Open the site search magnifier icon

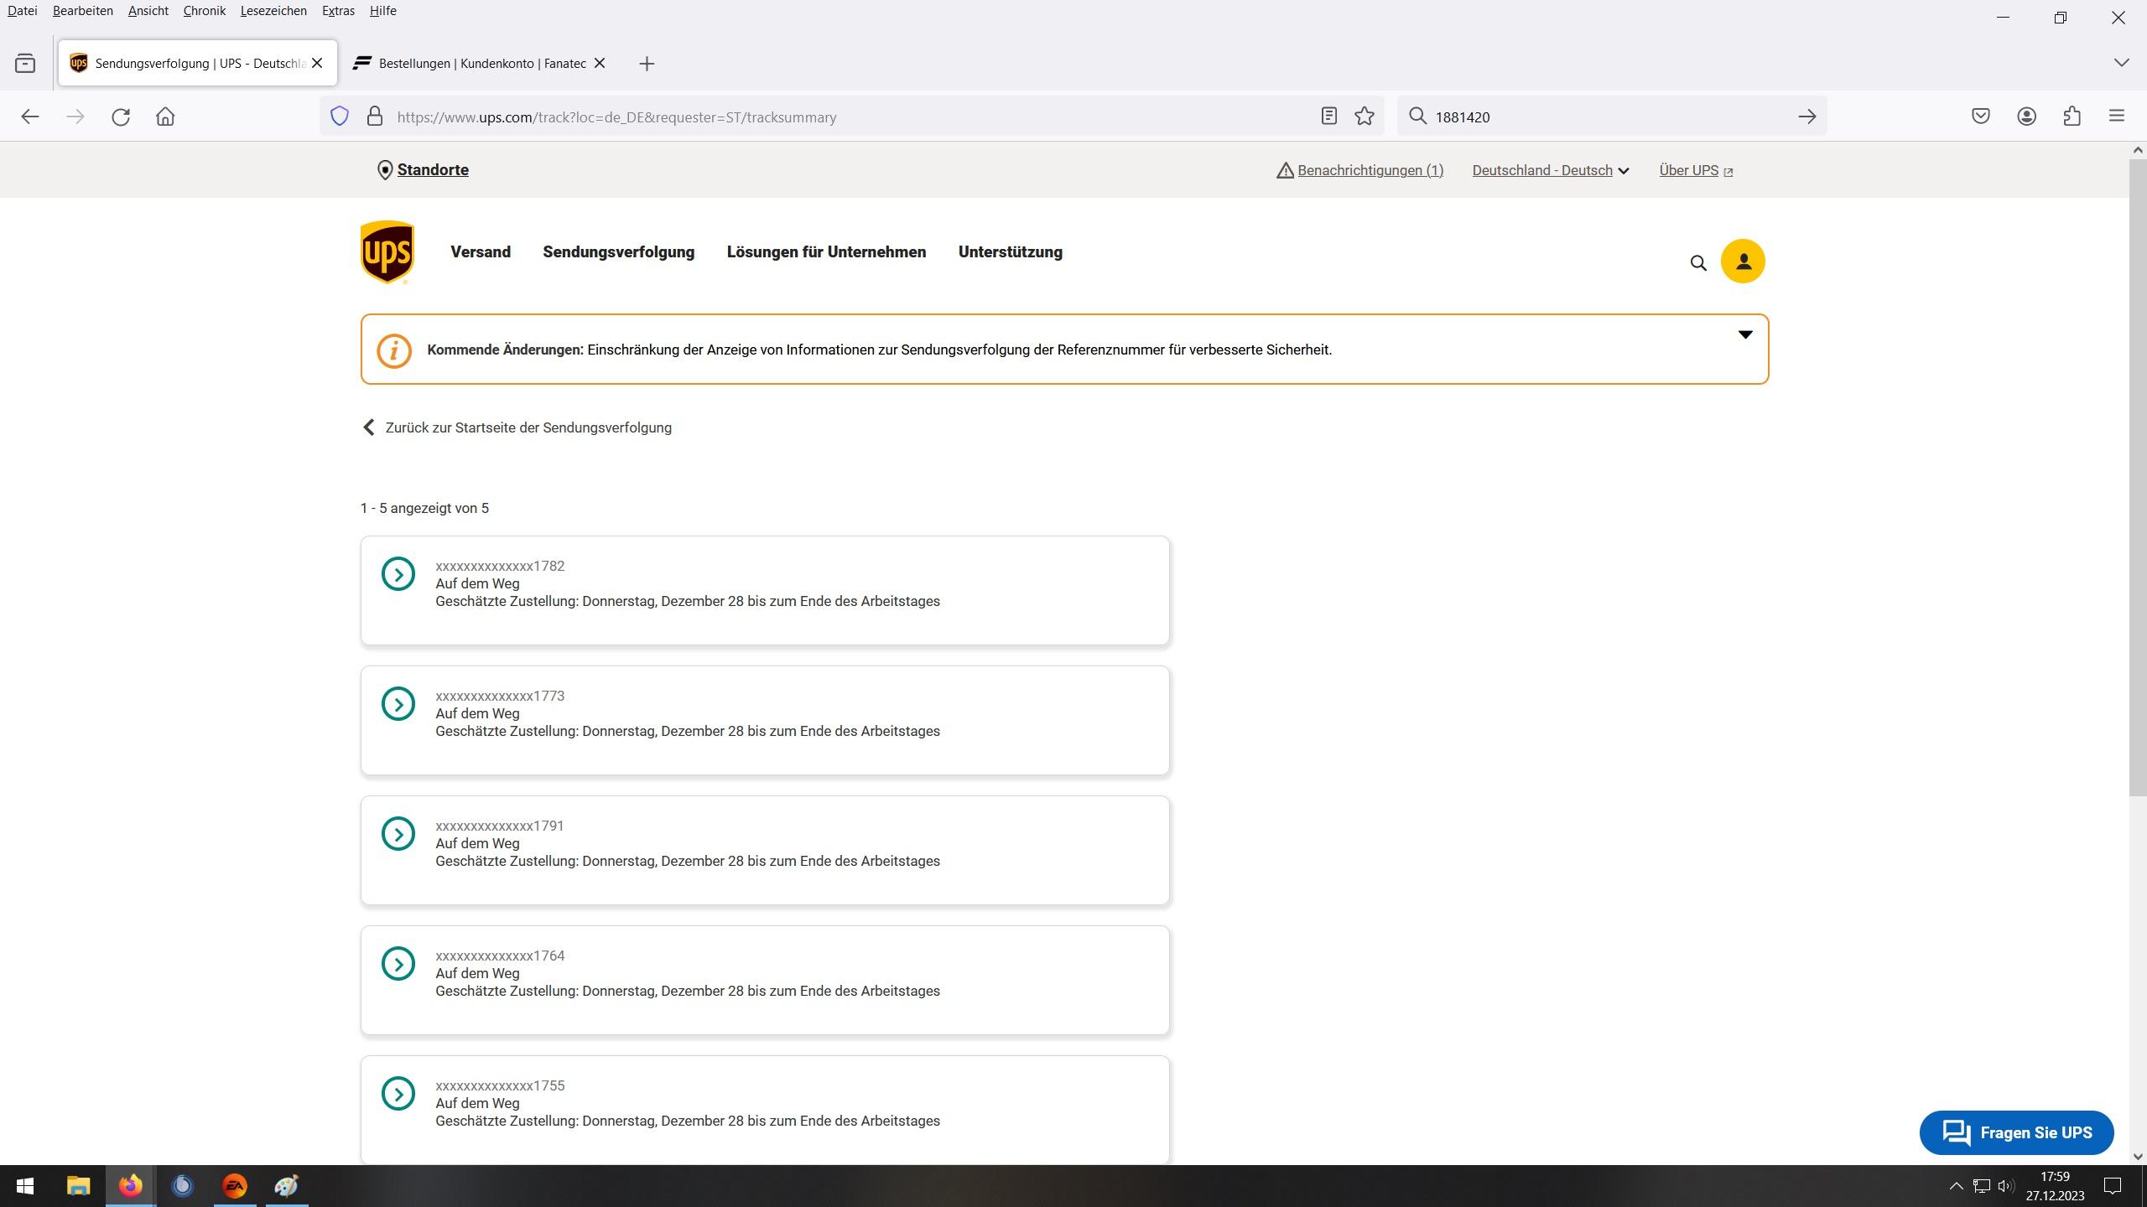click(1698, 263)
